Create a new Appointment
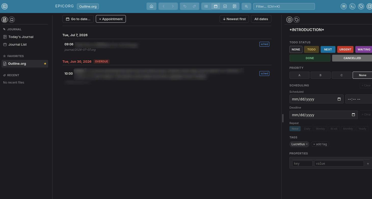Image resolution: width=372 pixels, height=199 pixels. (111, 19)
